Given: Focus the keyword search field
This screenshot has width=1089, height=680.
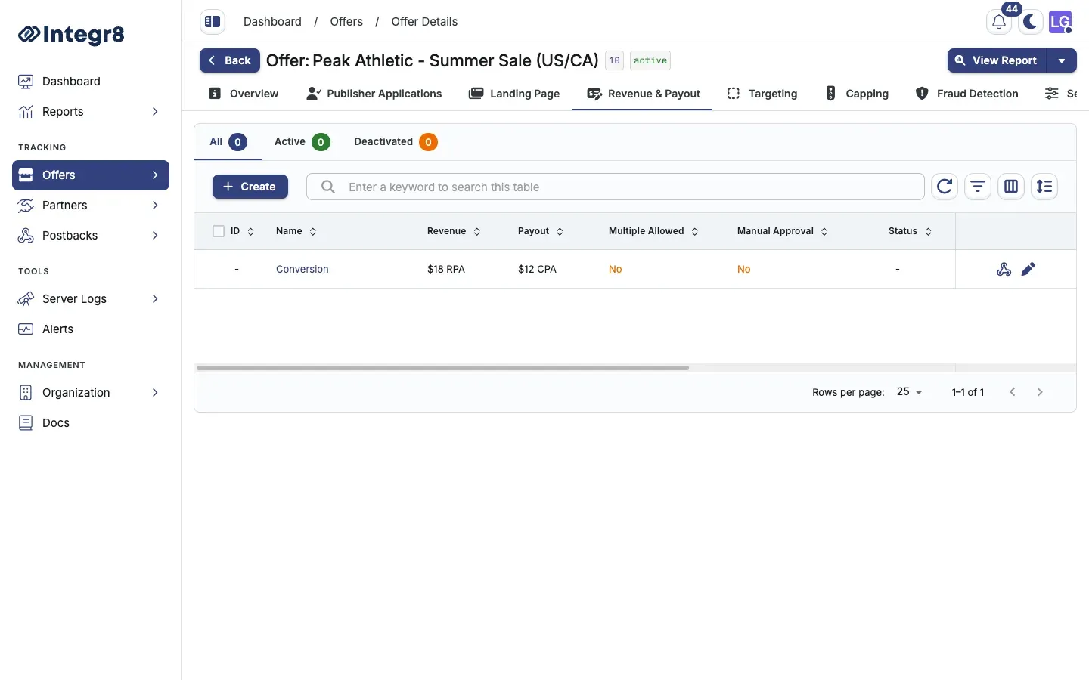Looking at the screenshot, I should [x=615, y=187].
